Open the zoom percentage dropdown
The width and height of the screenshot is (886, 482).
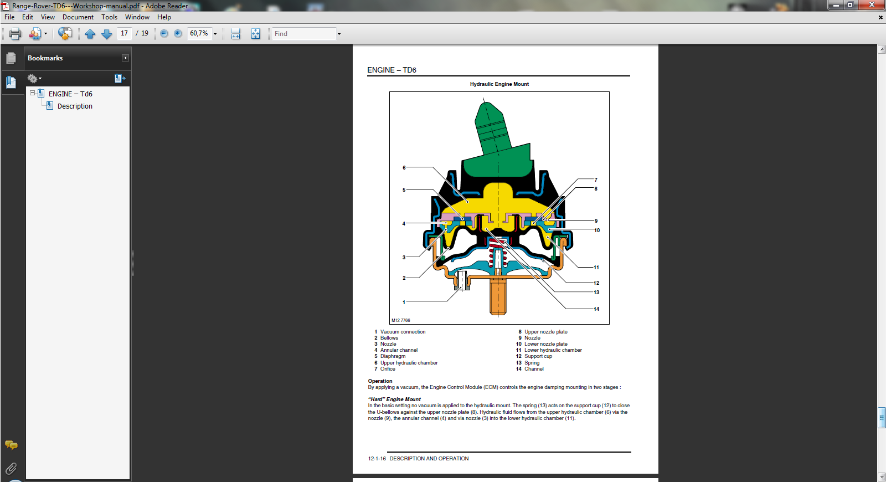(215, 34)
